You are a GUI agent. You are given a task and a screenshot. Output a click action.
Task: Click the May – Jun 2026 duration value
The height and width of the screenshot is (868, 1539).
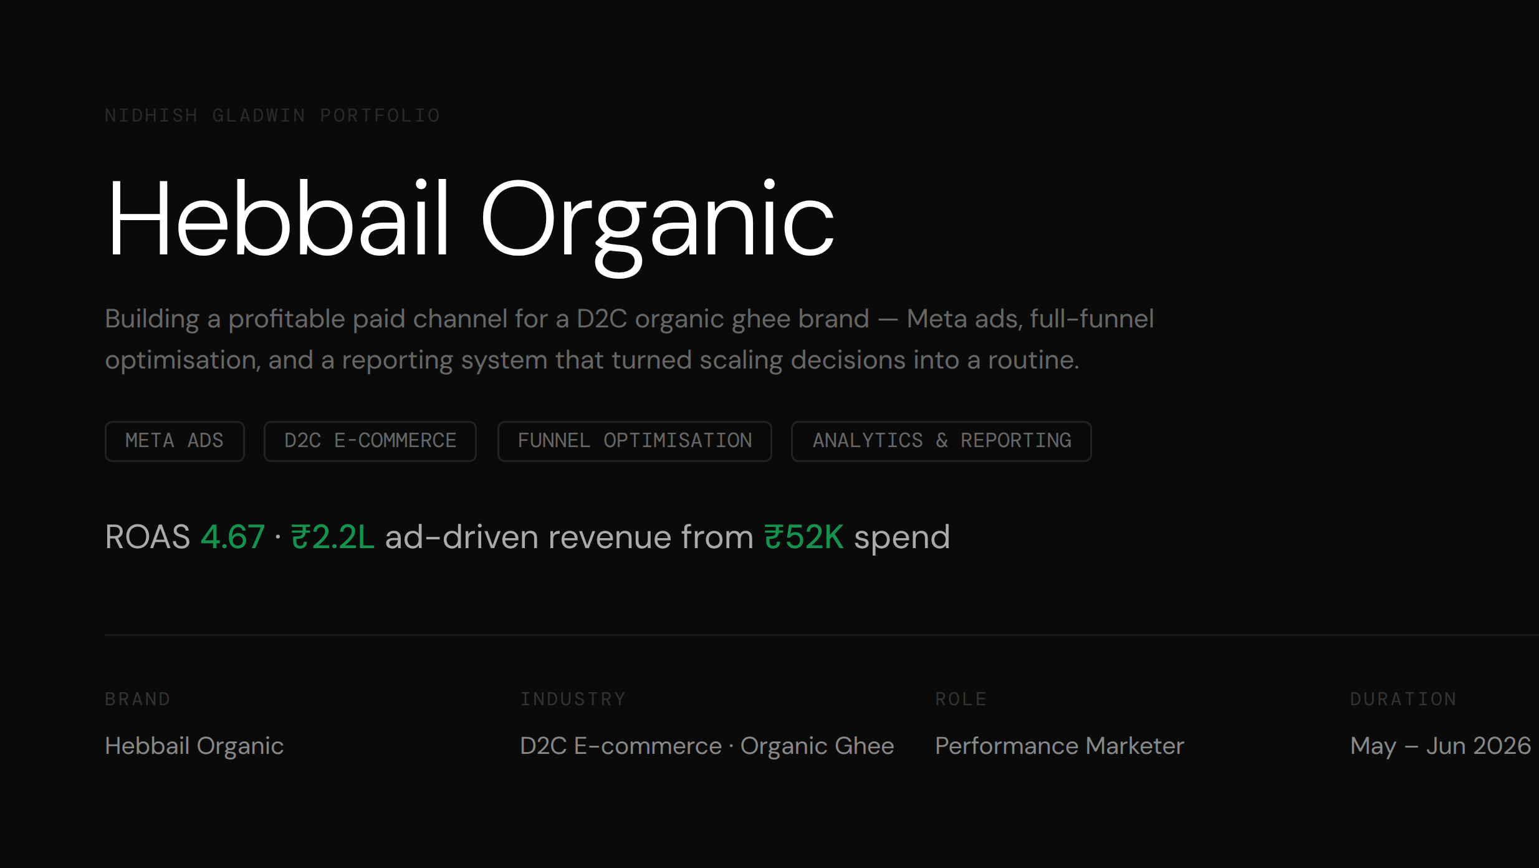tap(1441, 746)
